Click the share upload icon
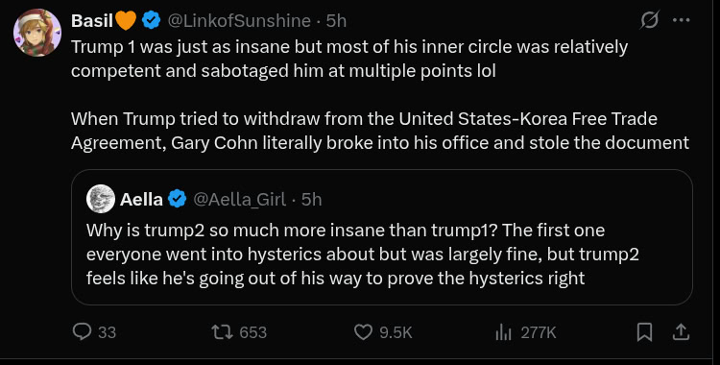 681,332
